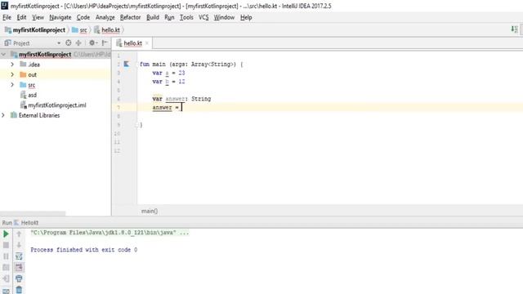
Task: Expand External Libraries node
Action: [x=3, y=115]
